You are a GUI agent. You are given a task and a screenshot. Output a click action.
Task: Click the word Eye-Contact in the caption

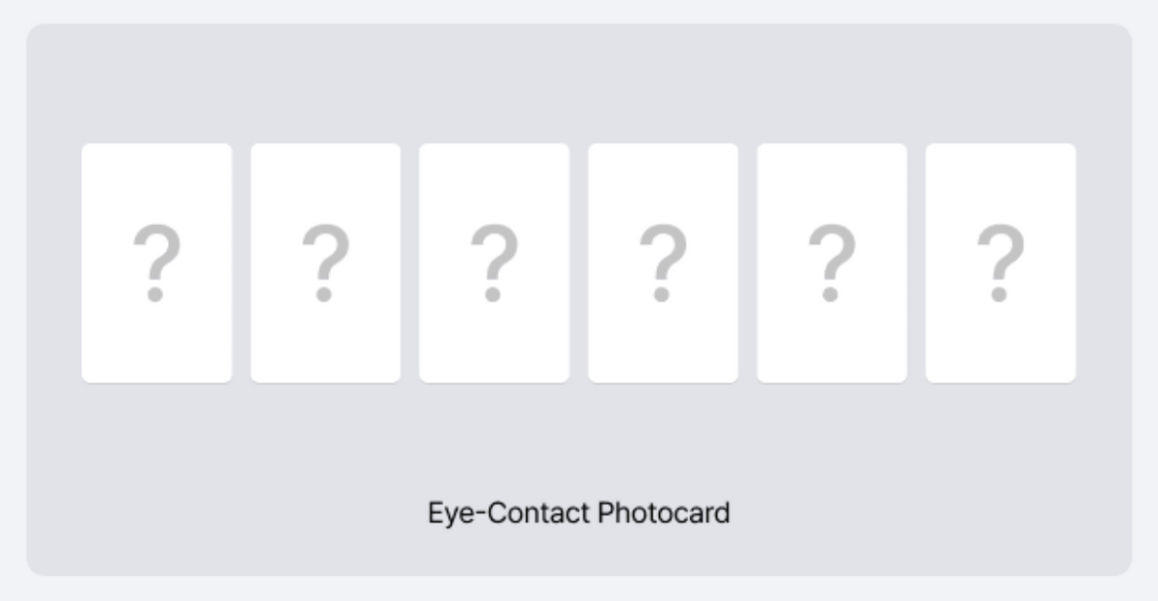509,513
